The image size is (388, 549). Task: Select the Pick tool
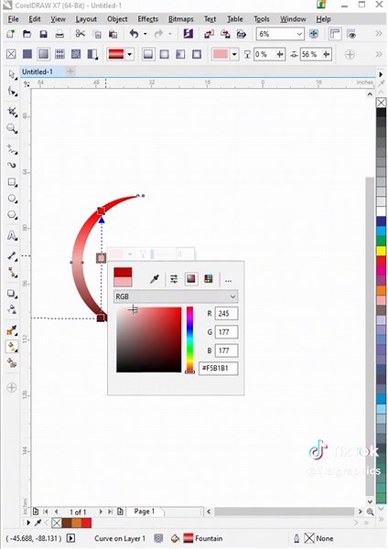12,75
